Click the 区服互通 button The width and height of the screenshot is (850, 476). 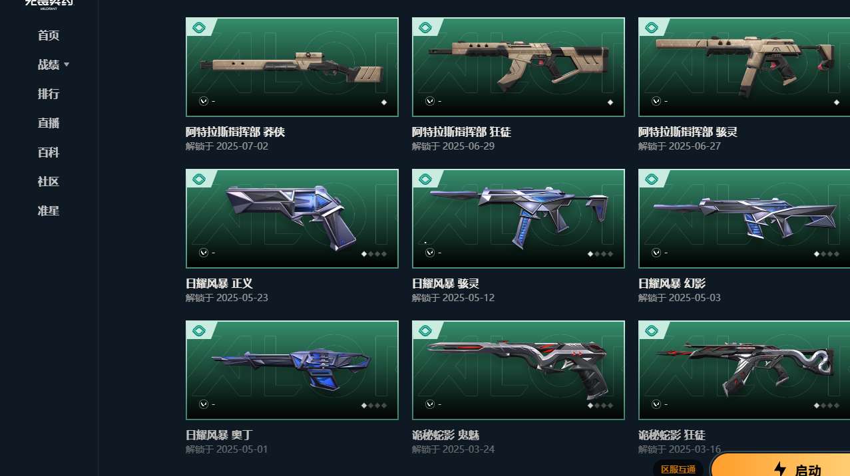(678, 469)
